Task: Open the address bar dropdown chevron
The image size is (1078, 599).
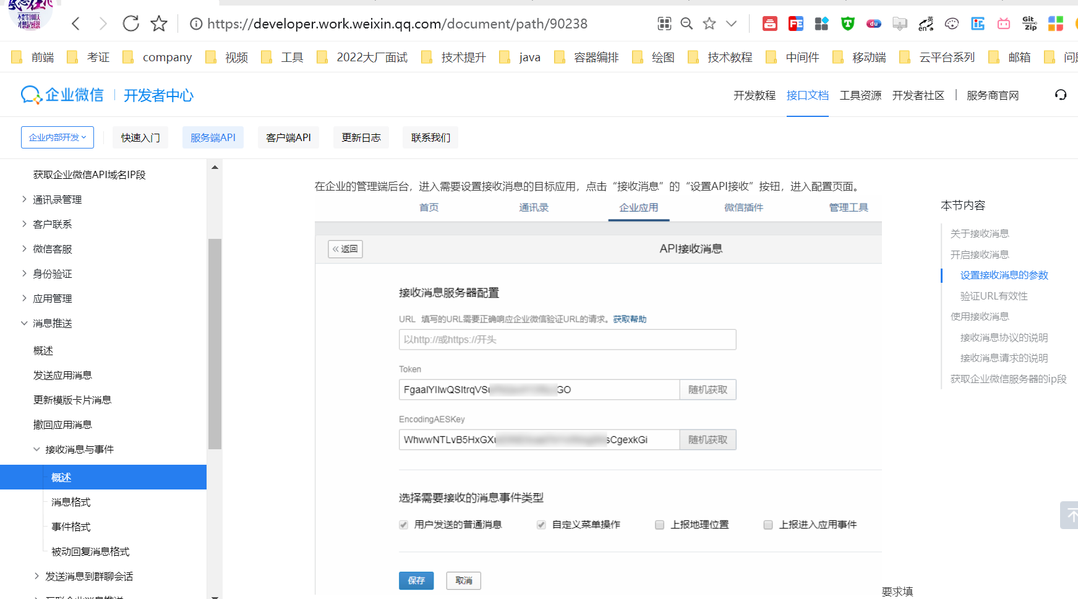Action: point(732,24)
